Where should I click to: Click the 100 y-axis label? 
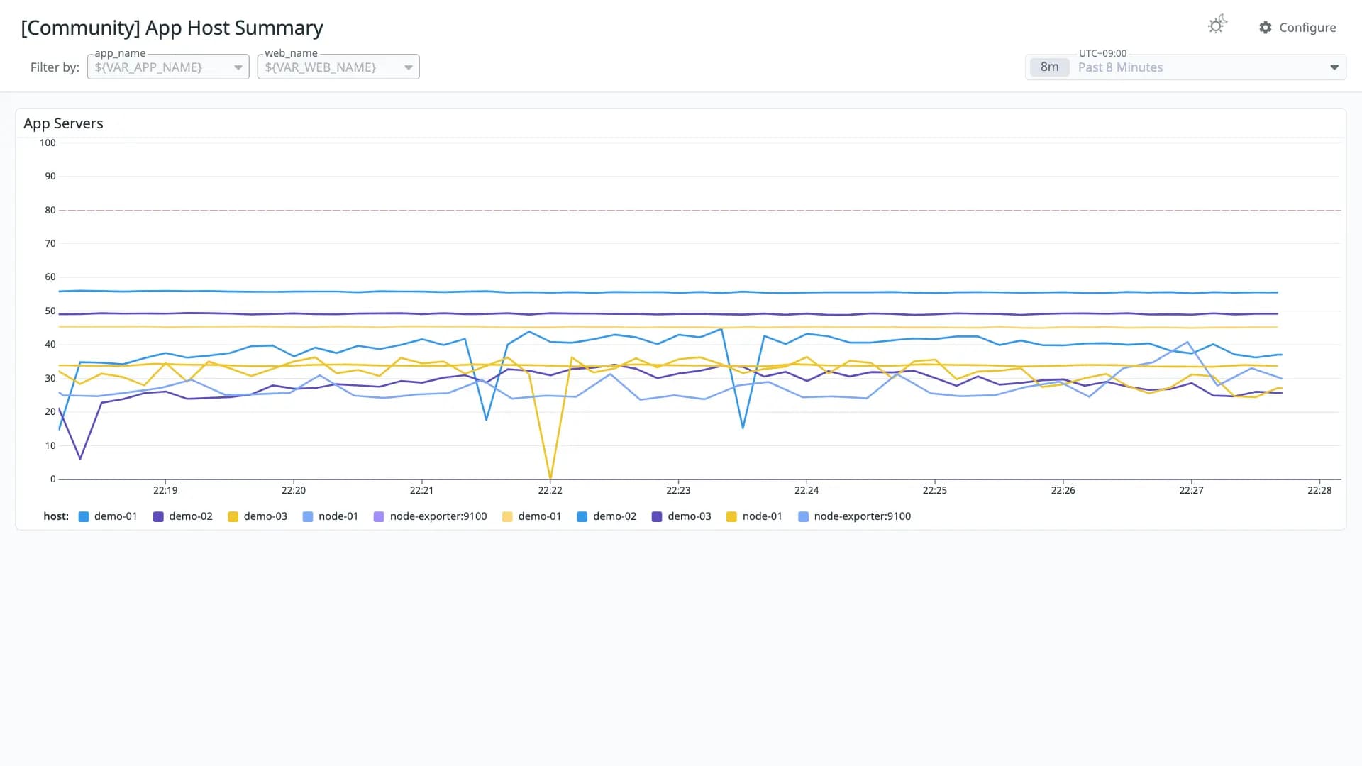pyautogui.click(x=48, y=143)
